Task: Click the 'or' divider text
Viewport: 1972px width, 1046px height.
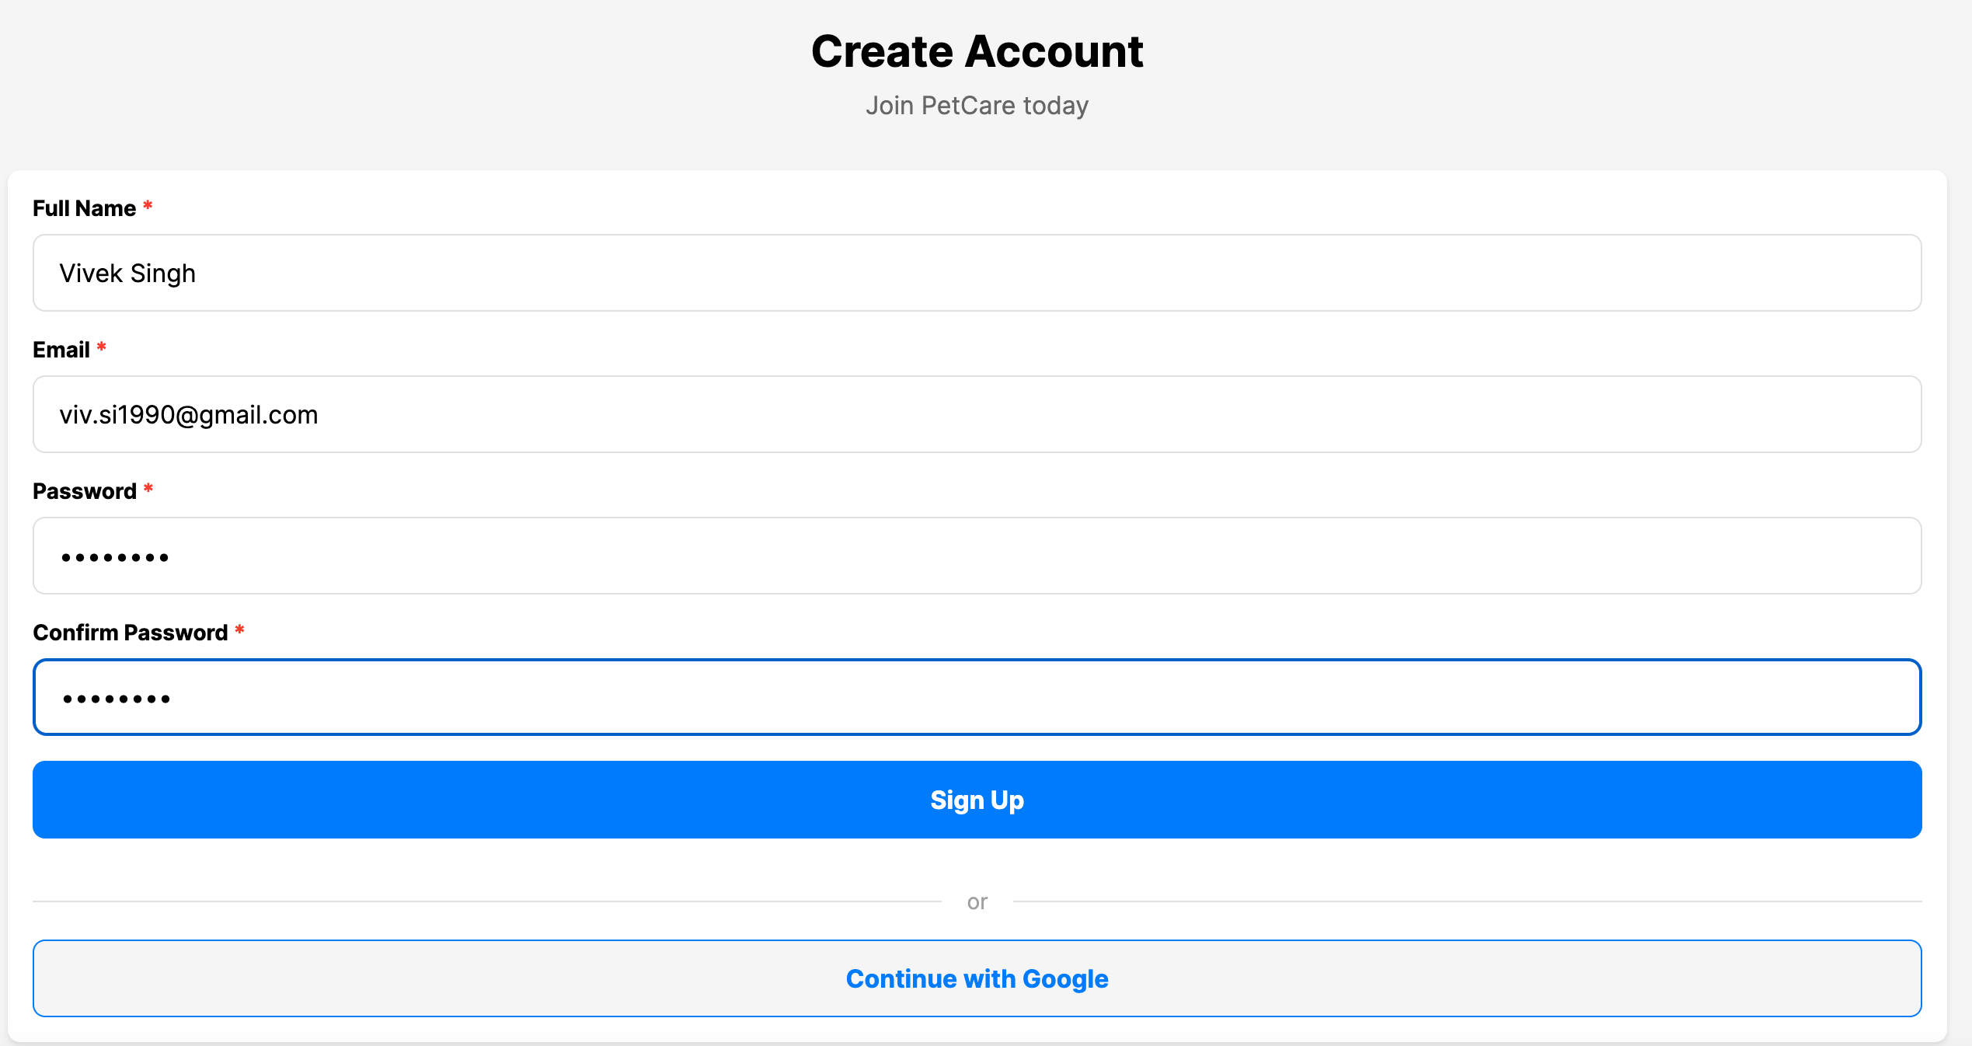Action: click(x=977, y=901)
